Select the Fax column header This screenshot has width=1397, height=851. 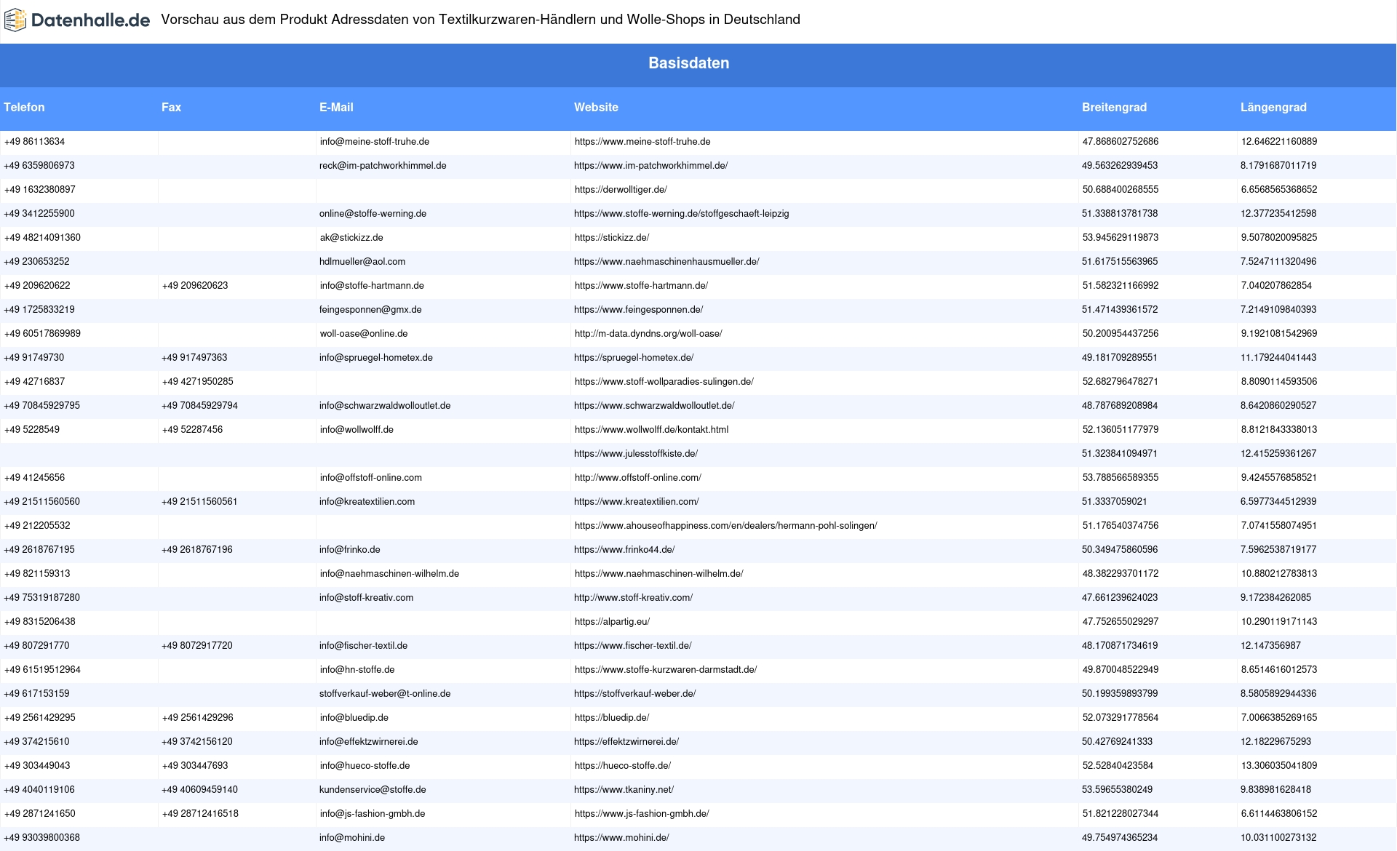tap(171, 107)
